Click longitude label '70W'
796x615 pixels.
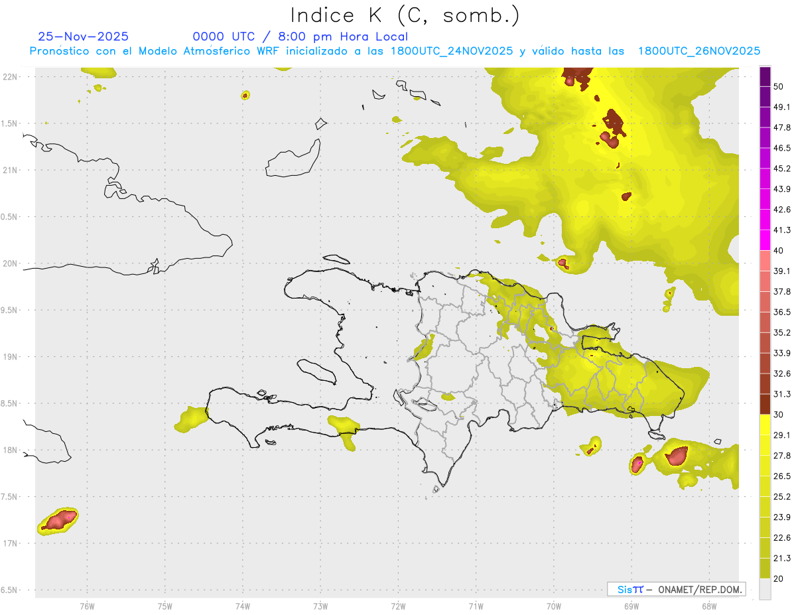click(x=554, y=606)
